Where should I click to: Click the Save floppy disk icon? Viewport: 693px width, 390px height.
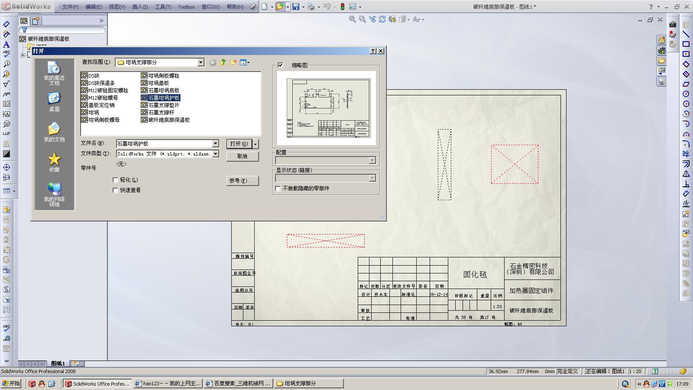pos(296,6)
